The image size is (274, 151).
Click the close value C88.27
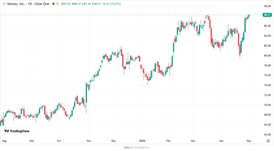tap(97, 4)
